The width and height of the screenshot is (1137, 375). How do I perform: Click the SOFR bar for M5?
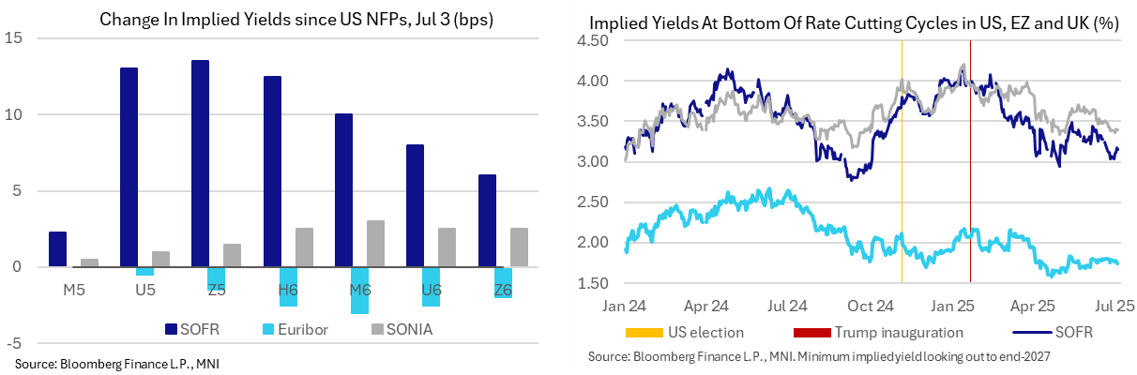pyautogui.click(x=57, y=248)
